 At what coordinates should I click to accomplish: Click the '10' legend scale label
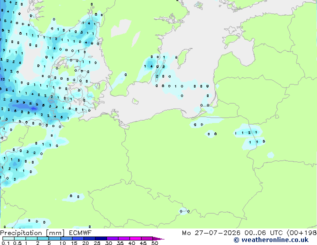coord(62,243)
